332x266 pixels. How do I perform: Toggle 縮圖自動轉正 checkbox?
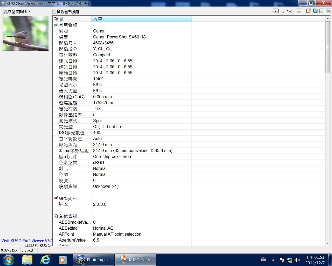(5, 12)
